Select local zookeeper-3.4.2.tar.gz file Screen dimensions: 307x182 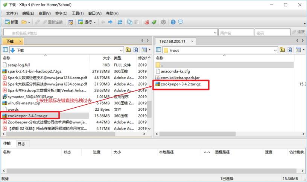click(27, 116)
